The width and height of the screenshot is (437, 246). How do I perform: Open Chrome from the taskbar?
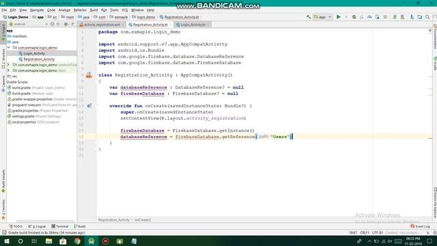[77, 241]
